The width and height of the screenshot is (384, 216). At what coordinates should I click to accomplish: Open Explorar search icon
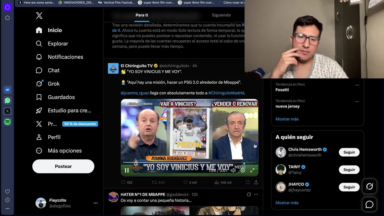tap(39, 43)
